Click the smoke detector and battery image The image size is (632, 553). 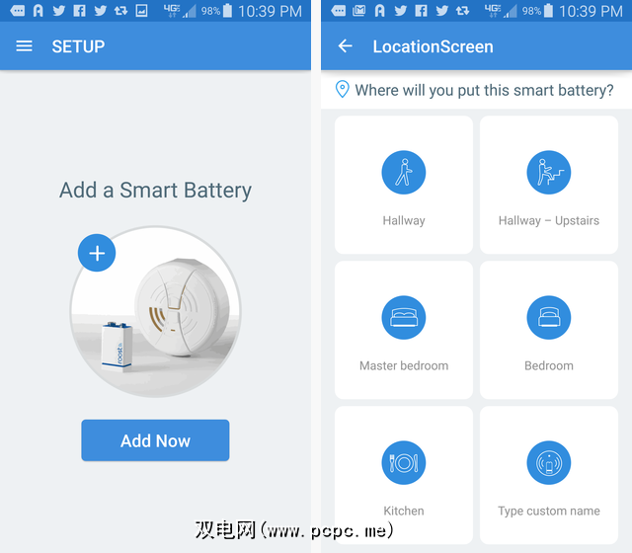tap(156, 312)
